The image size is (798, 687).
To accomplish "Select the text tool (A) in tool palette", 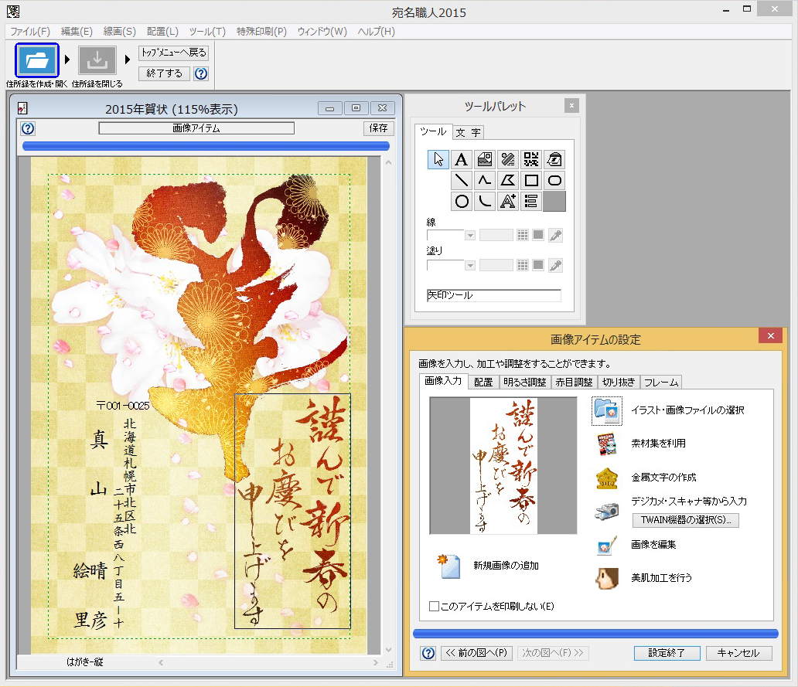I will [x=462, y=160].
